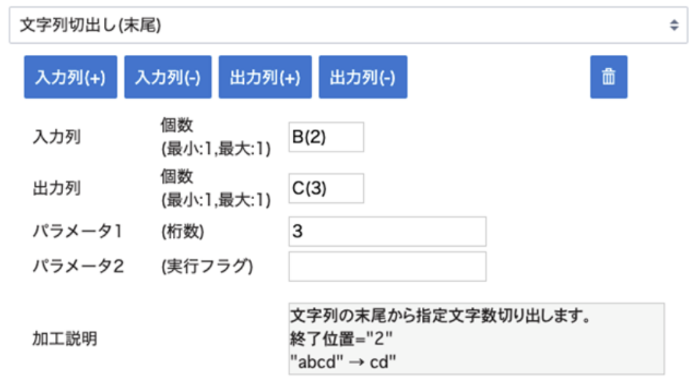
Task: Click the 加工説明 label
Action: click(64, 339)
